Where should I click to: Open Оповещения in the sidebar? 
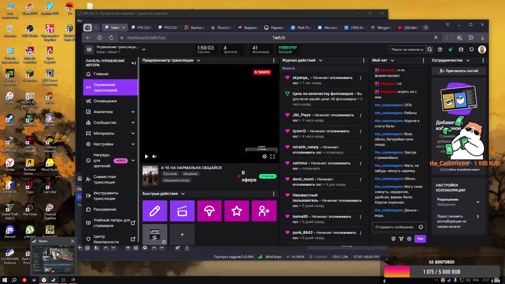[110, 101]
